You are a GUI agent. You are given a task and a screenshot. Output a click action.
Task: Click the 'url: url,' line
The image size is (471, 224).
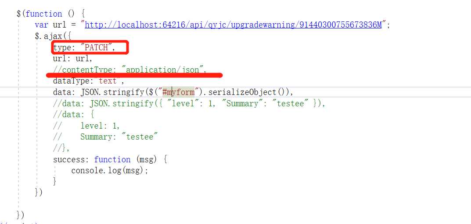click(x=72, y=58)
